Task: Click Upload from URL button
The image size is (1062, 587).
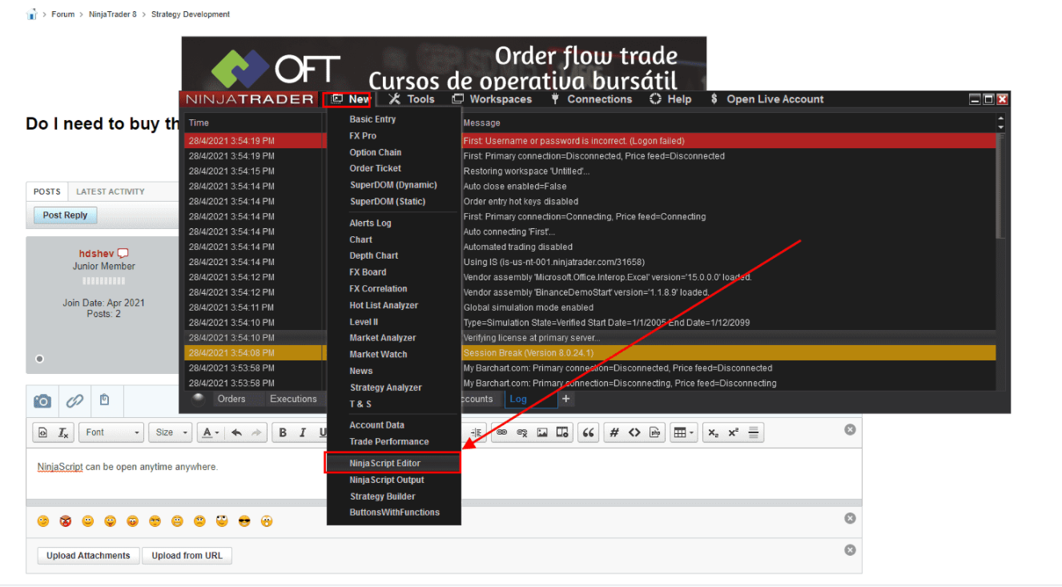Action: coord(187,556)
